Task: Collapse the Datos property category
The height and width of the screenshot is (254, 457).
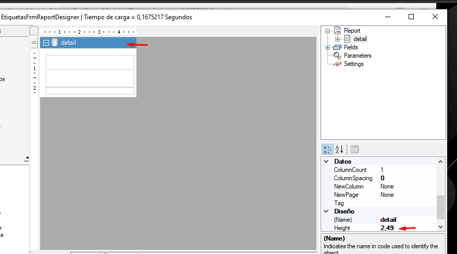Action: 326,162
